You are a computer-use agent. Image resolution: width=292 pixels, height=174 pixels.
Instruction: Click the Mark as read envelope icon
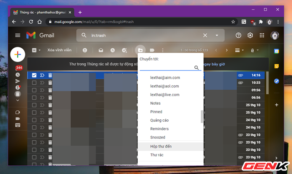click(101, 50)
